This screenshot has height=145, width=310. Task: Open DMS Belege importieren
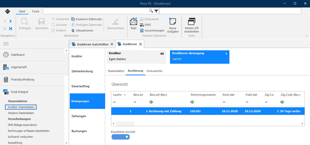point(22,125)
